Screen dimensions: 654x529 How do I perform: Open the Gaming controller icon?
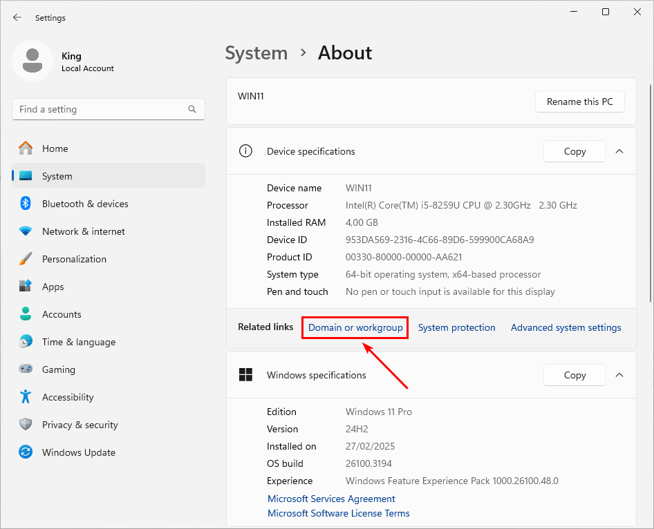[x=26, y=369]
